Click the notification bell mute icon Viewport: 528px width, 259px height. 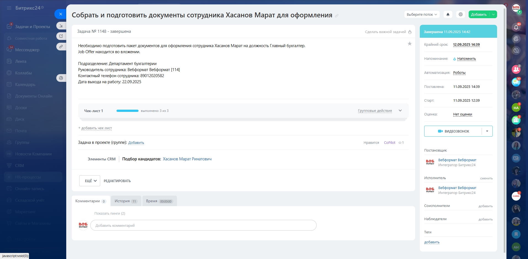coord(448,14)
